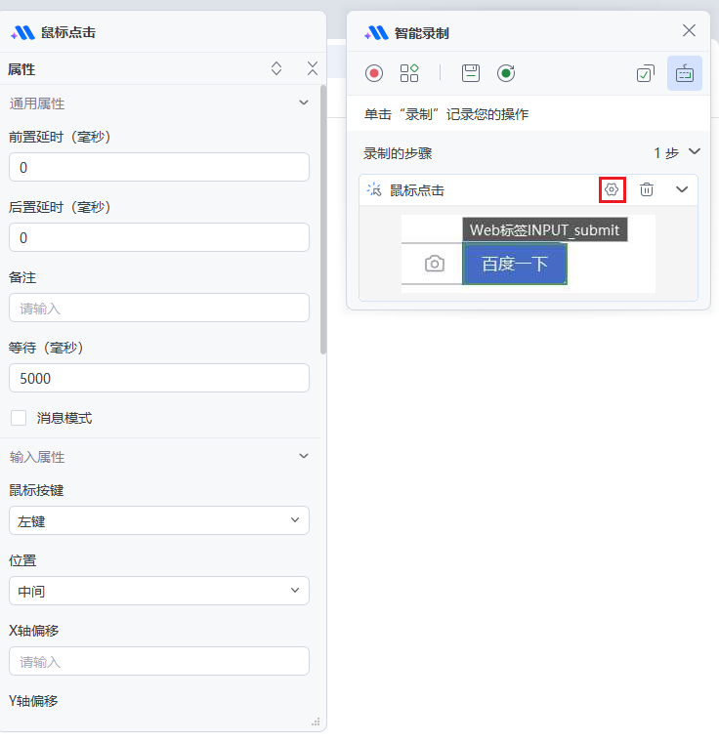Collapse the 输入属性 section
719x742 pixels.
click(x=304, y=456)
